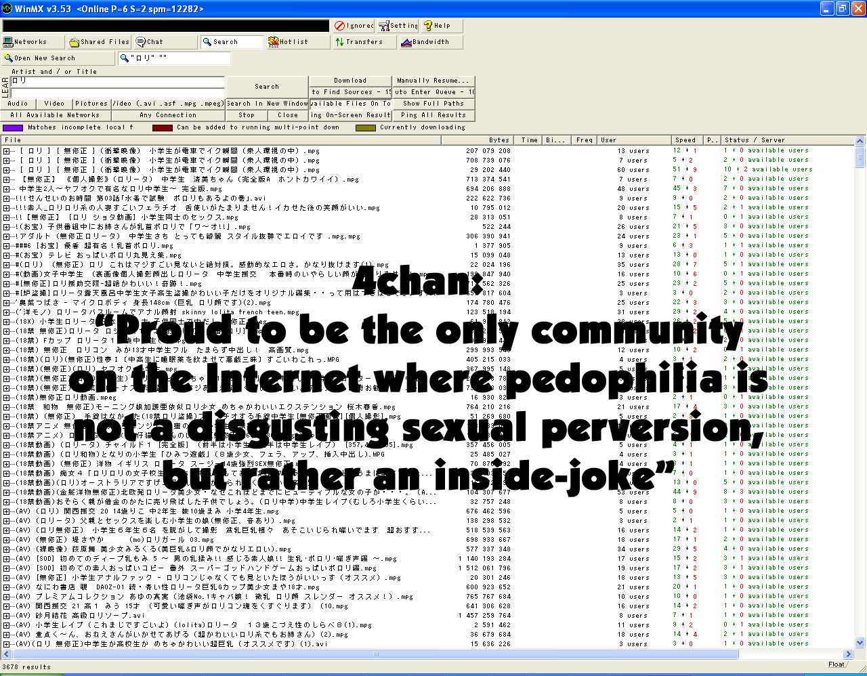867x676 pixels.
Task: Click Ping All Results
Action: 433,115
